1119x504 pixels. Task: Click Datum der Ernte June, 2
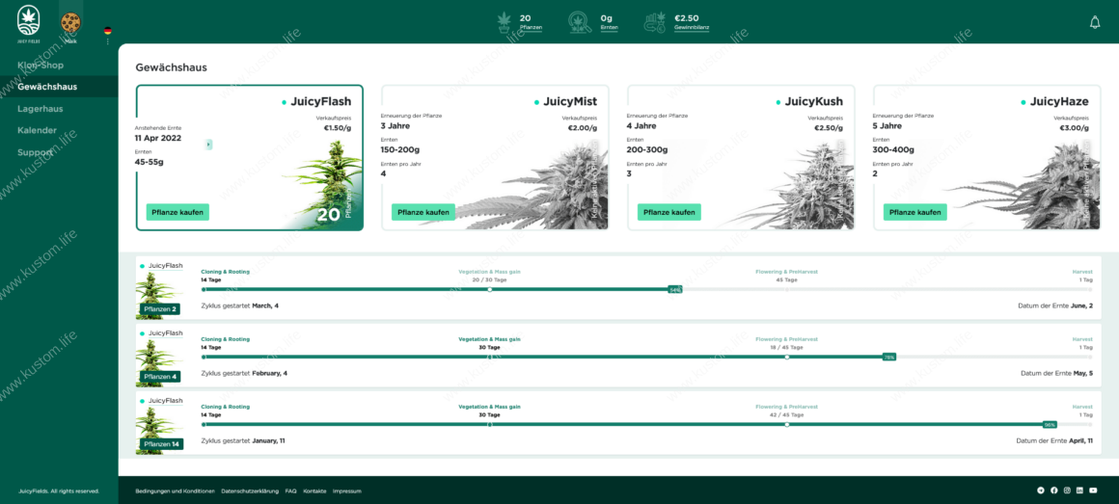1055,305
